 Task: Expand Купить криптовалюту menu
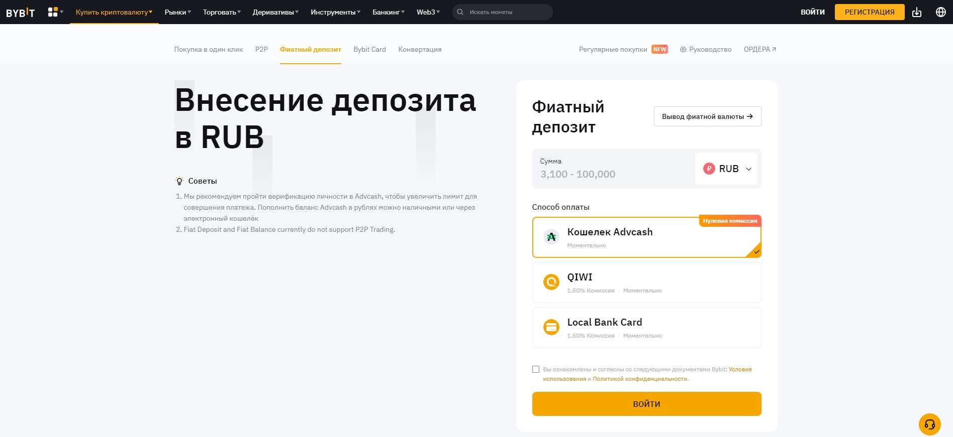(x=114, y=12)
